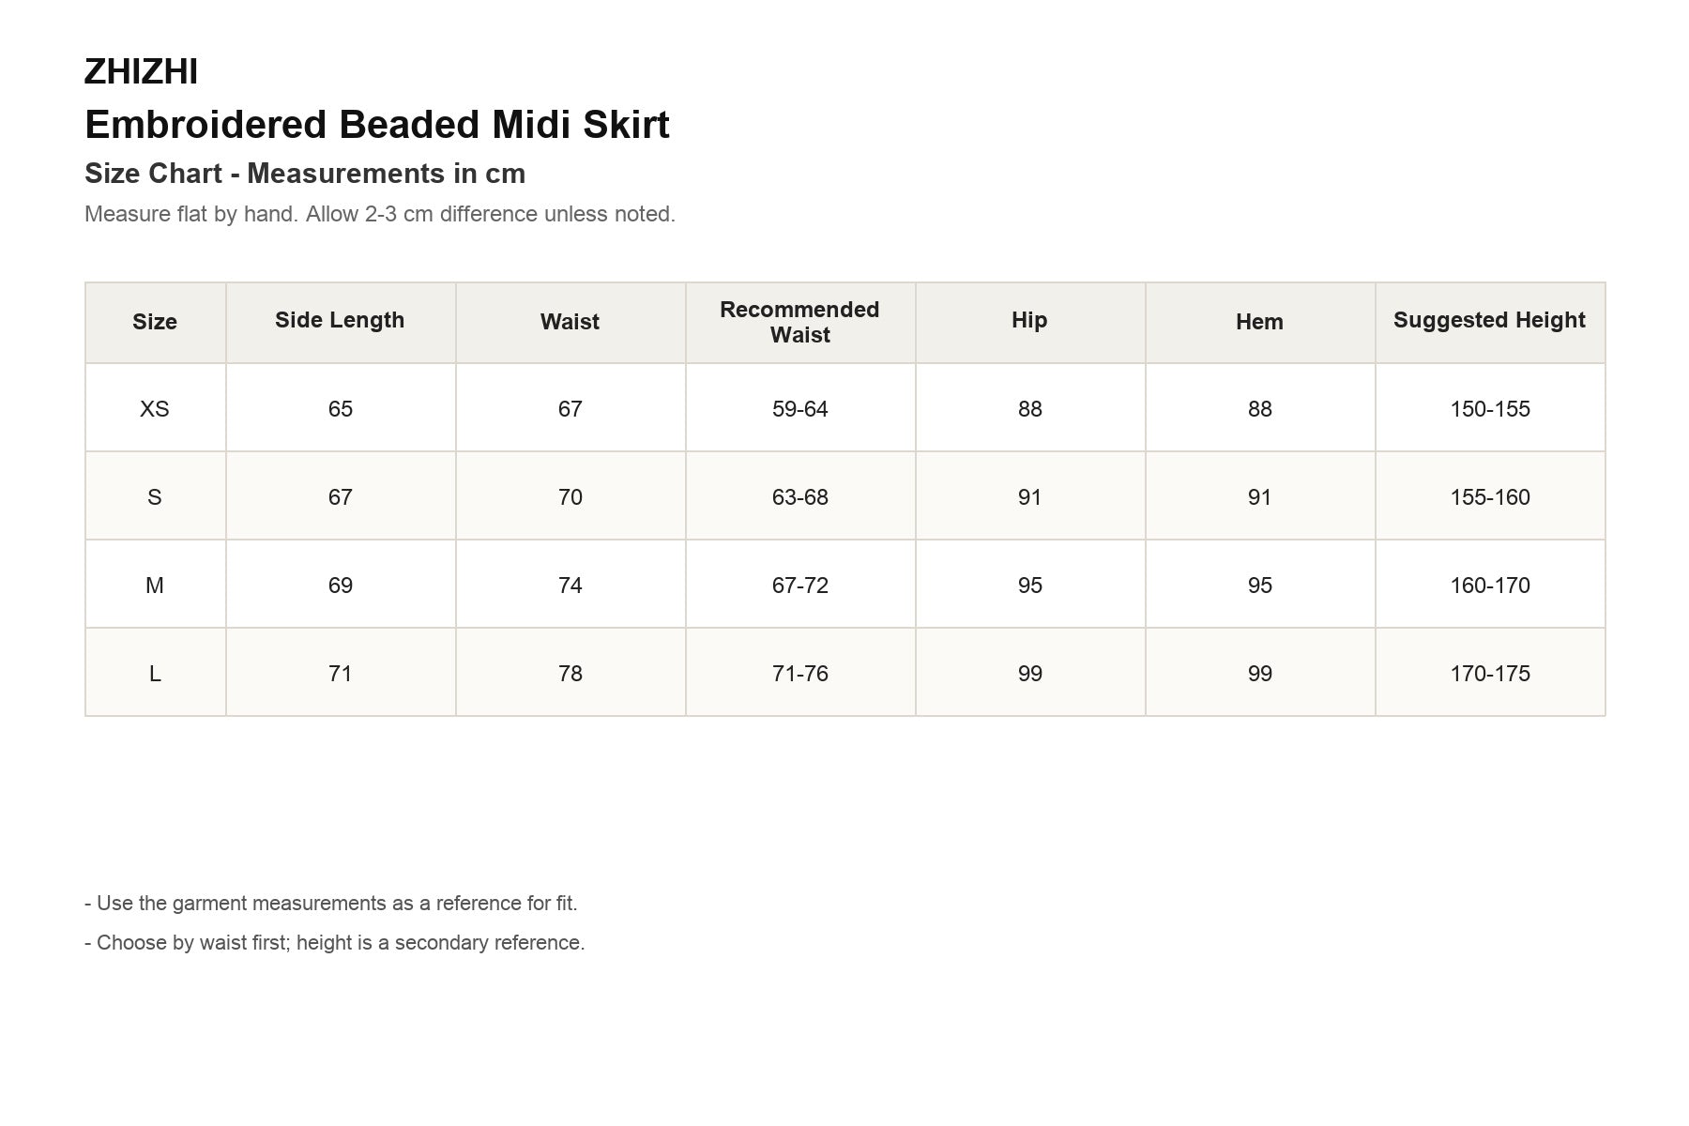1689x1126 pixels.
Task: Select the Hem column header
Action: (1260, 323)
